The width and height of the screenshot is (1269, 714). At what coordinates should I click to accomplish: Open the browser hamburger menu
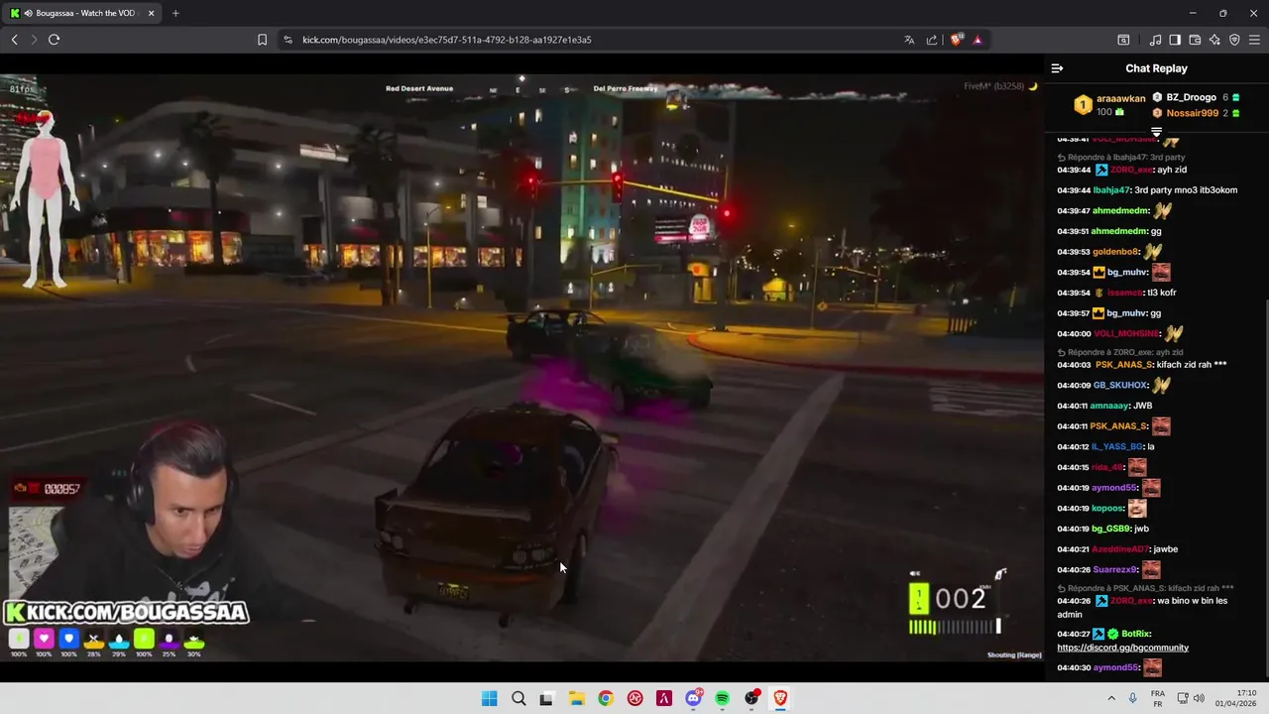pos(1255,40)
